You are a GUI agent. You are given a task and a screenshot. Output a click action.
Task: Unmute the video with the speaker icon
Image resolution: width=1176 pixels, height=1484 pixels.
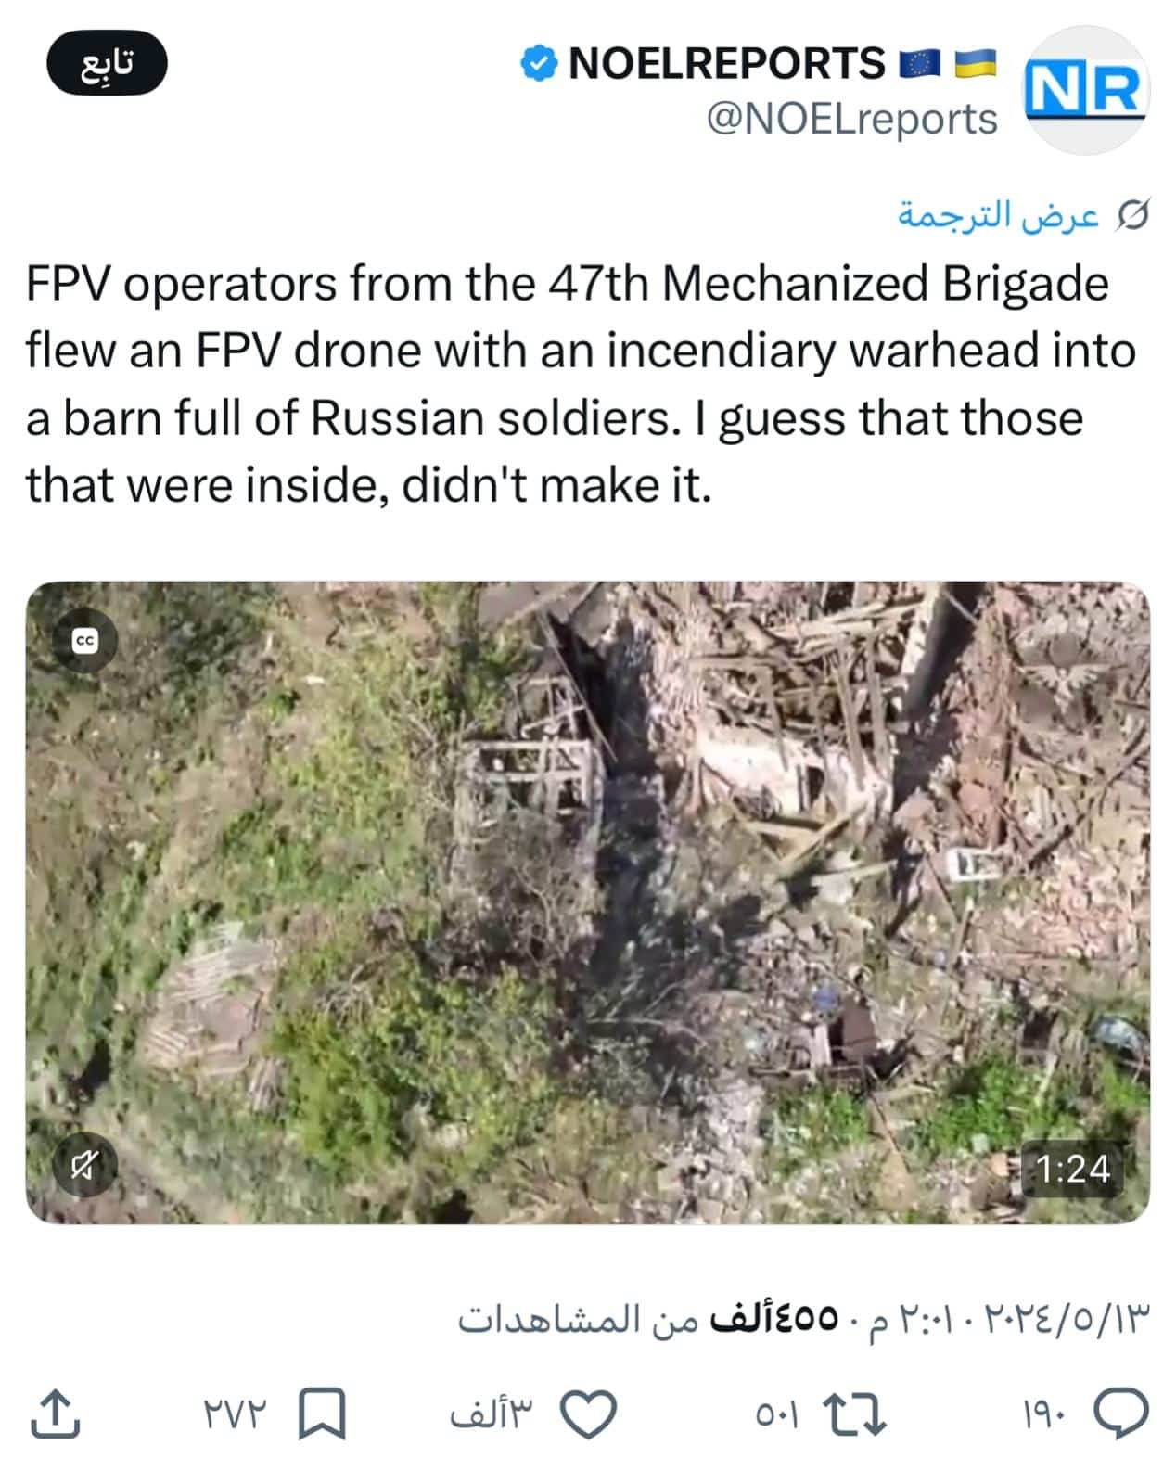point(83,1165)
